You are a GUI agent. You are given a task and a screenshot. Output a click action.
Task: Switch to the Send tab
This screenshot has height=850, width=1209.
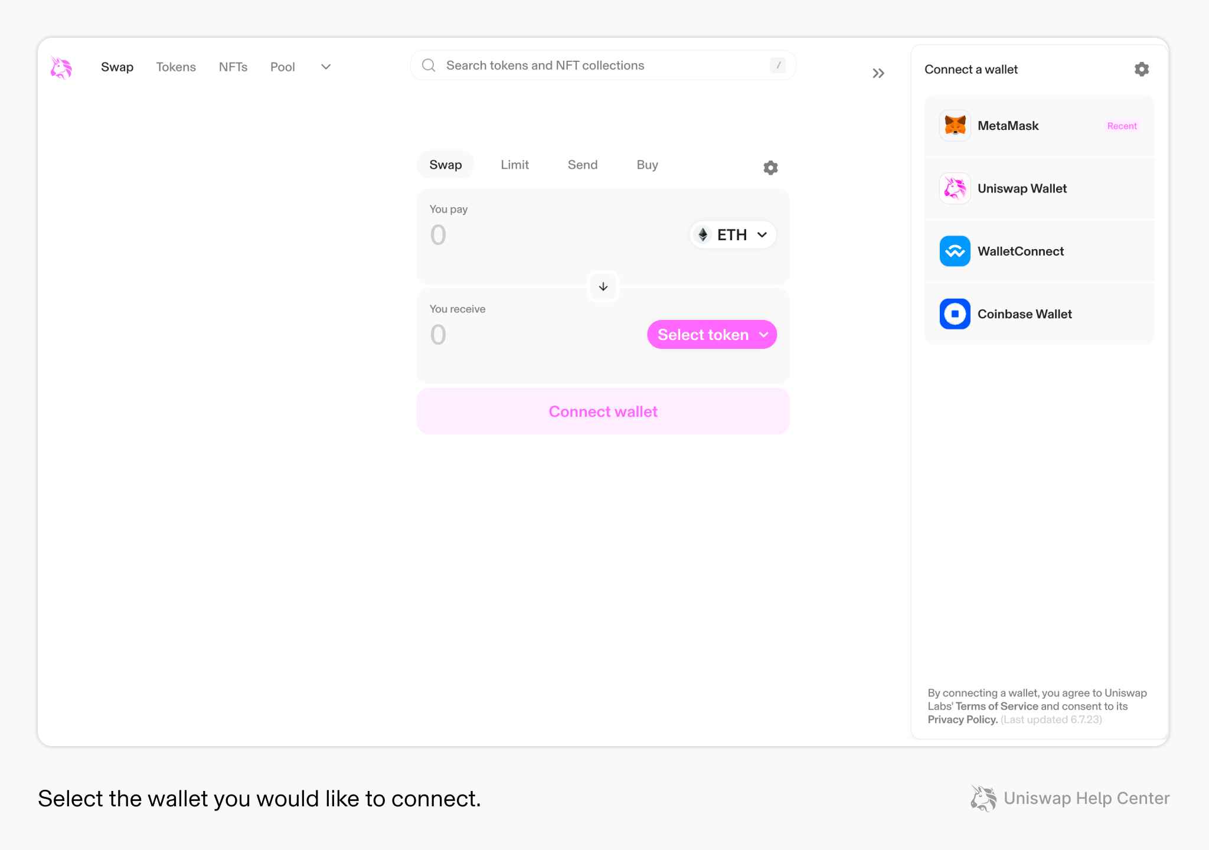click(582, 165)
